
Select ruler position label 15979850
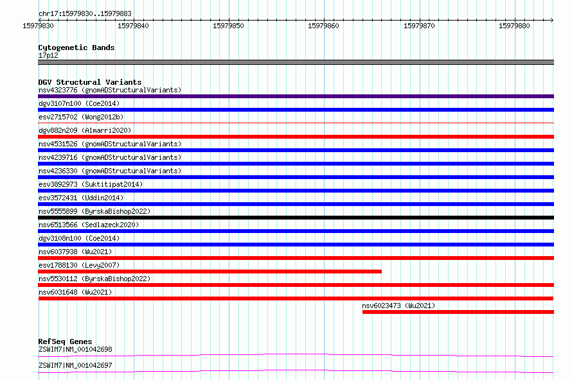tap(228, 26)
